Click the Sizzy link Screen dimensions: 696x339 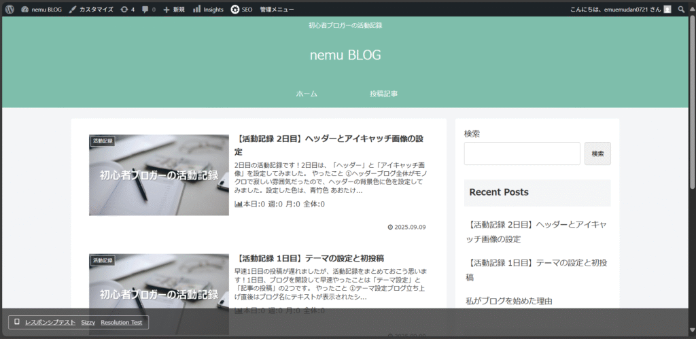point(88,323)
